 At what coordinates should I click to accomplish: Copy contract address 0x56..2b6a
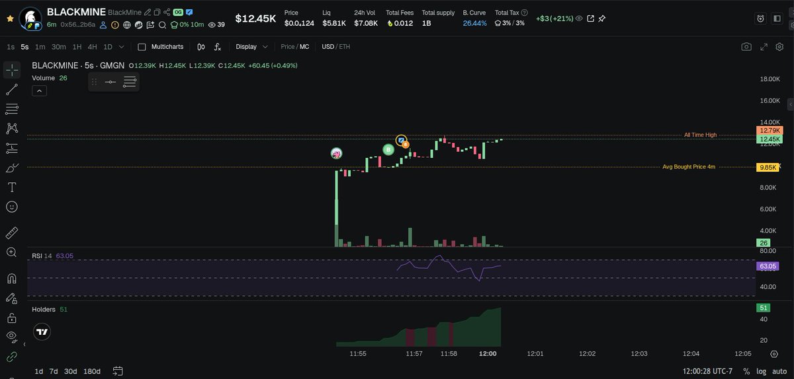(x=78, y=24)
